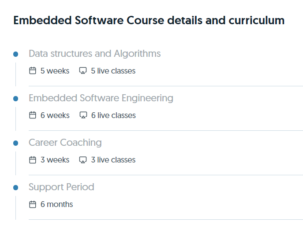Click live class icon beside 6 live classes
Image resolution: width=303 pixels, height=229 pixels.
tap(83, 115)
